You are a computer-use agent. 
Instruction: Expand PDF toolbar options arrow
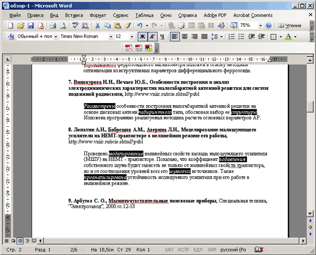click(157, 48)
